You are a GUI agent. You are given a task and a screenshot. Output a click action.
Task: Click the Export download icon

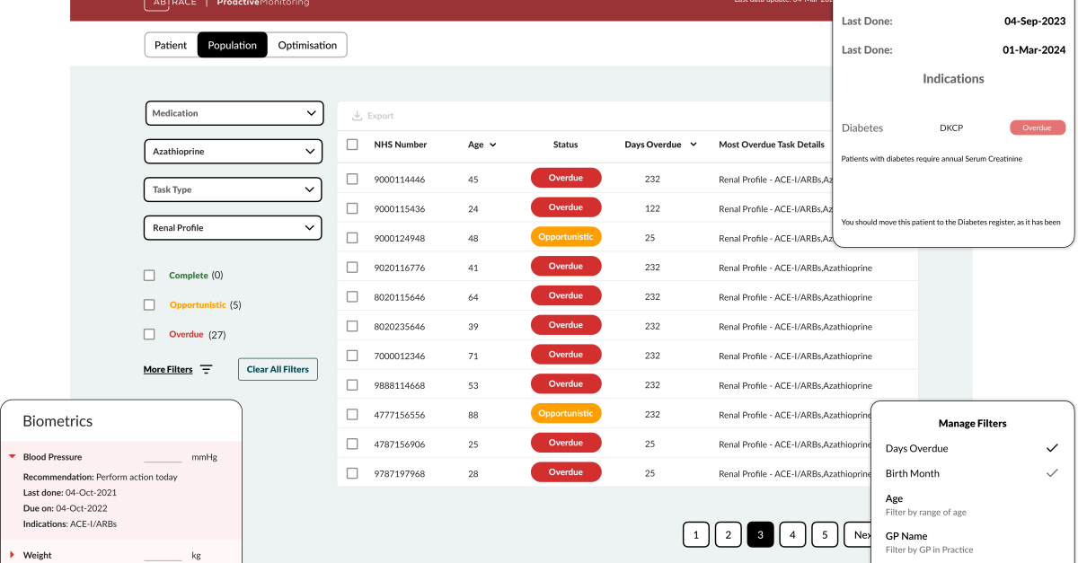pyautogui.click(x=357, y=116)
